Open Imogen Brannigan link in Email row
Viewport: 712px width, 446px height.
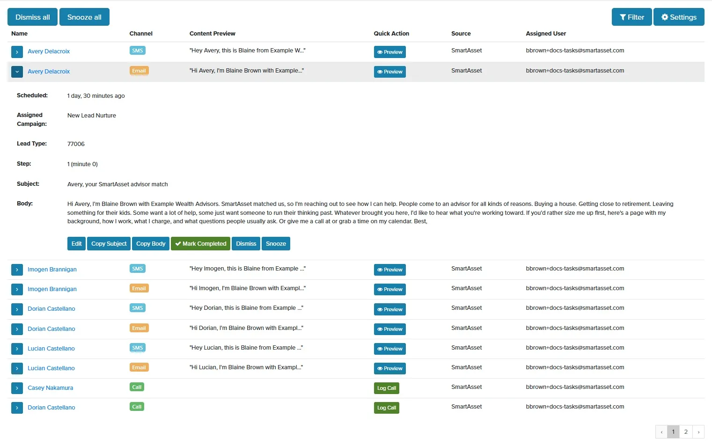(52, 289)
